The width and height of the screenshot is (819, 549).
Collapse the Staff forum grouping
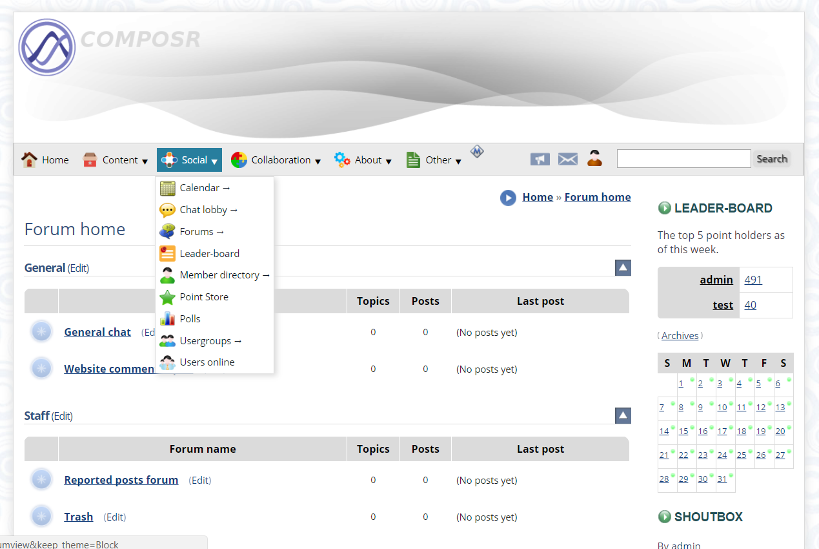click(623, 415)
